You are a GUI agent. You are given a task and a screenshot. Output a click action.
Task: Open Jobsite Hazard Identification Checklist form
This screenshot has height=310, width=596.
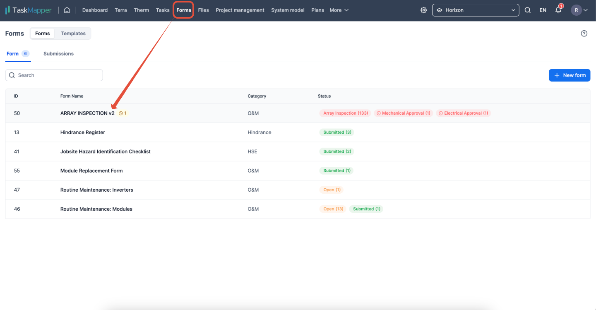pyautogui.click(x=106, y=151)
